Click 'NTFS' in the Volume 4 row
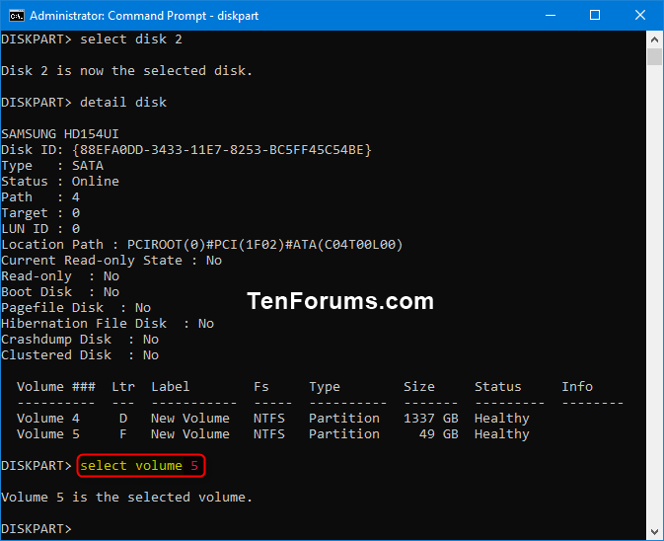 click(269, 419)
